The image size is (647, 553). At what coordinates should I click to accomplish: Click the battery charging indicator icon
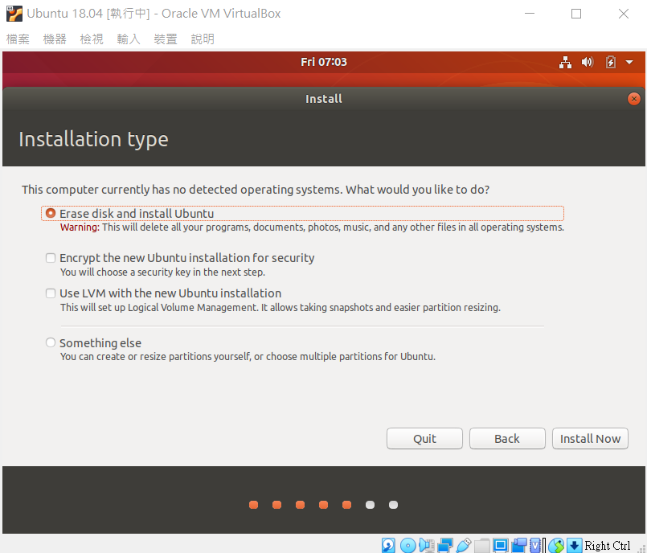click(610, 63)
